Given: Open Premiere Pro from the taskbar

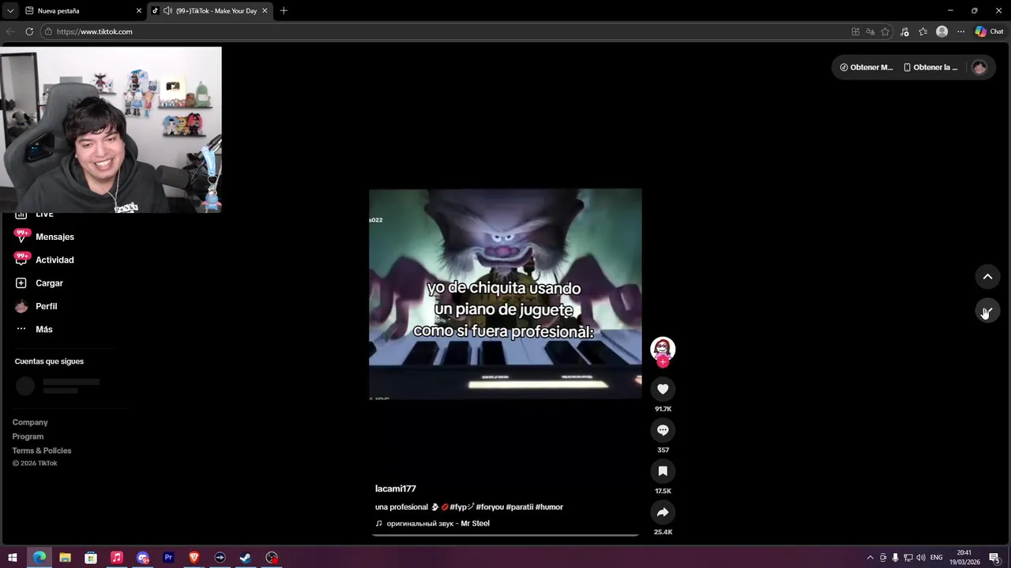Looking at the screenshot, I should (168, 558).
